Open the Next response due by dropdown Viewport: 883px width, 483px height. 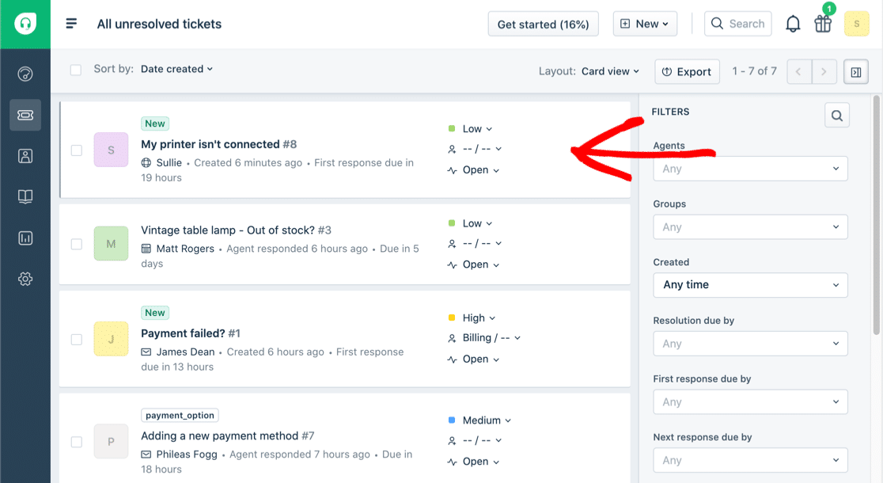750,461
